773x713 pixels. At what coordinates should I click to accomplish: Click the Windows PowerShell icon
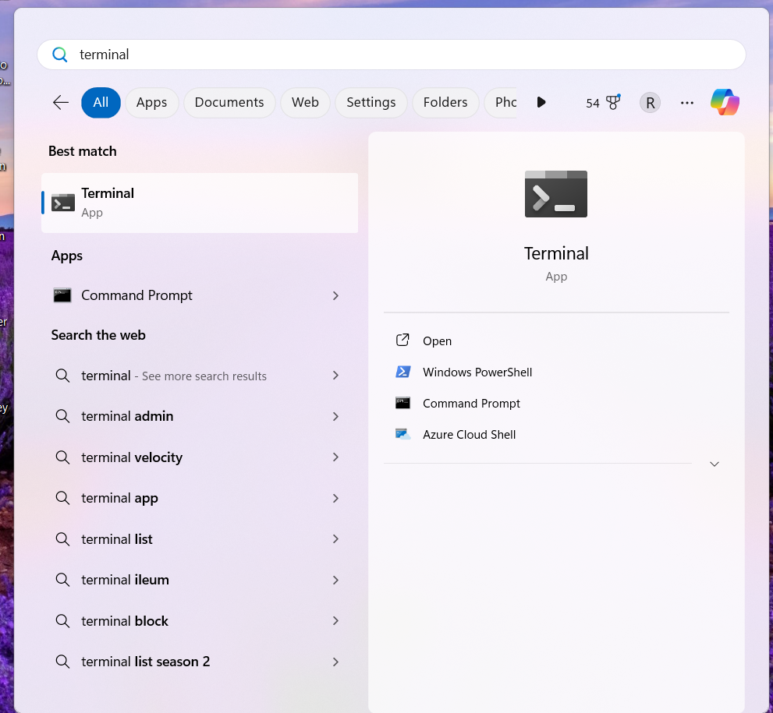coord(403,372)
